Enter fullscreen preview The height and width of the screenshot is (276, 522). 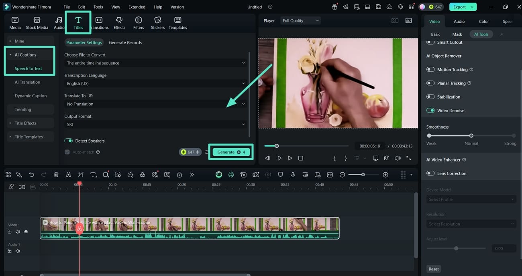click(x=409, y=158)
